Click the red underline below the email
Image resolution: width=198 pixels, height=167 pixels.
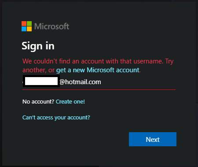click(x=99, y=89)
